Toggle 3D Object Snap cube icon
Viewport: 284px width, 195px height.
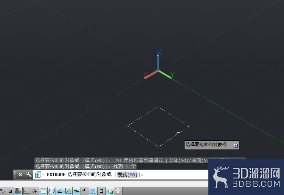click(x=51, y=191)
